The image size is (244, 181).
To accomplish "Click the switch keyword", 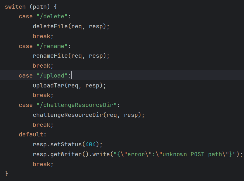I will 15,7.
